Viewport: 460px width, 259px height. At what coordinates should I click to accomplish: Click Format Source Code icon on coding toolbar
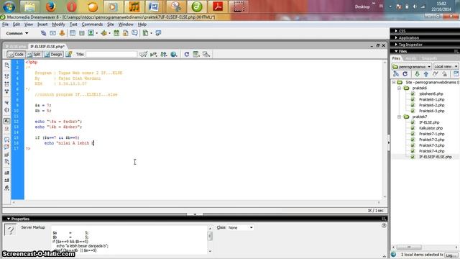click(x=6, y=188)
